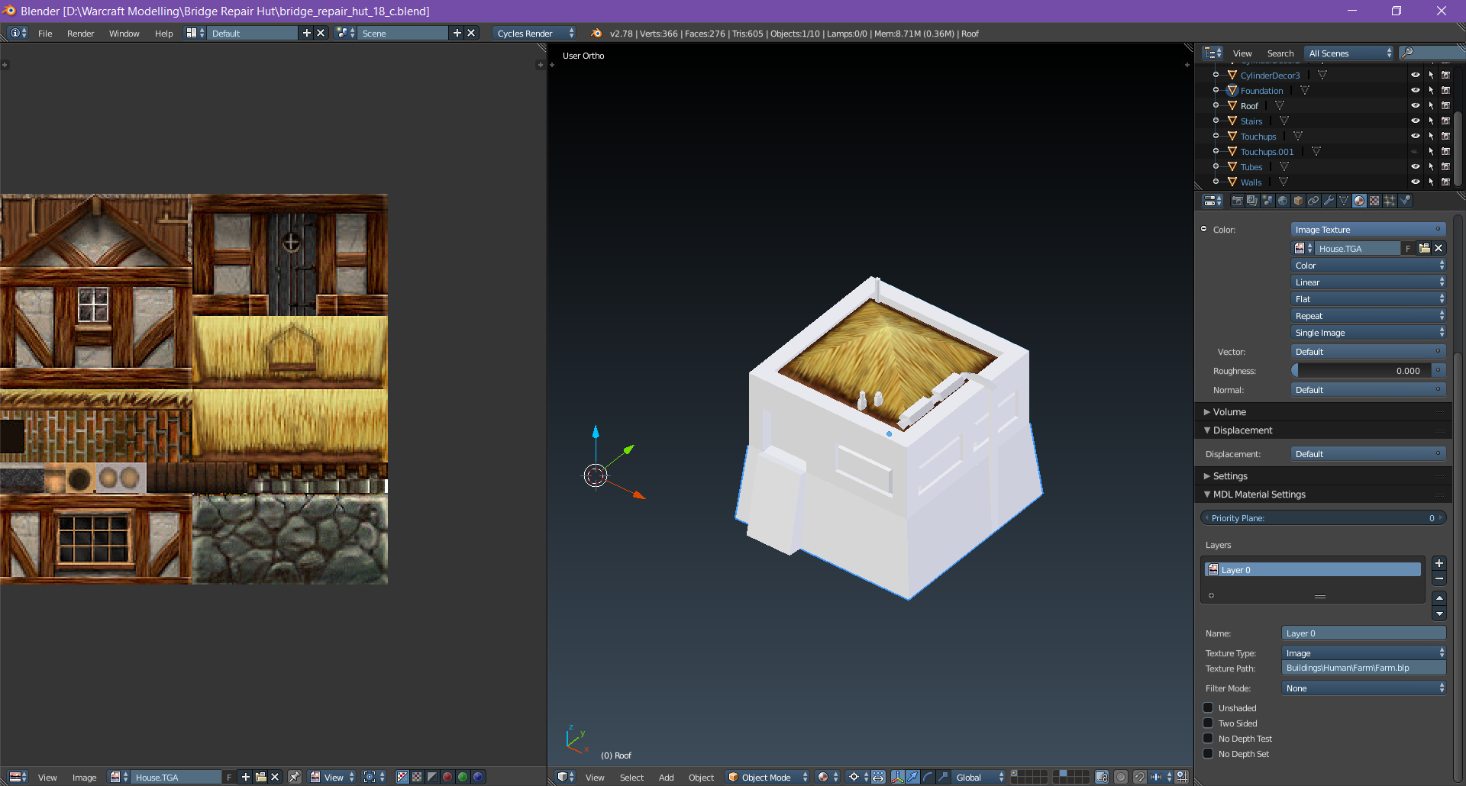Click the snap magnet icon

1139,777
